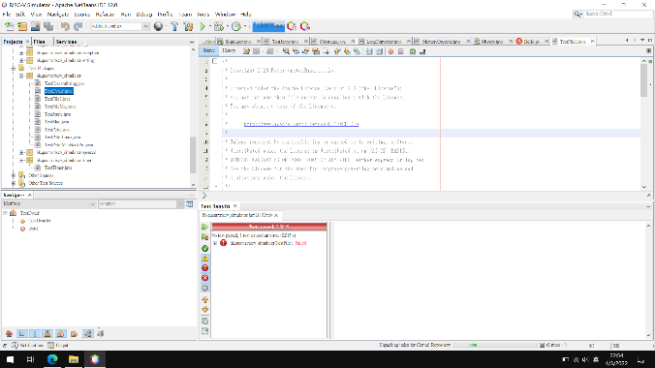Open the File menu
This screenshot has height=368, width=655.
[6, 15]
